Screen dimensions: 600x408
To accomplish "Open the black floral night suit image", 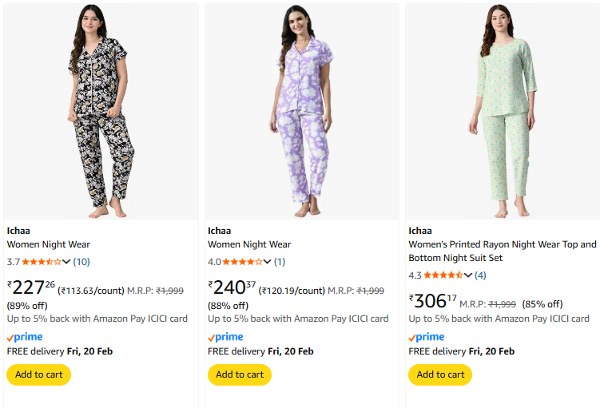I will [x=101, y=112].
